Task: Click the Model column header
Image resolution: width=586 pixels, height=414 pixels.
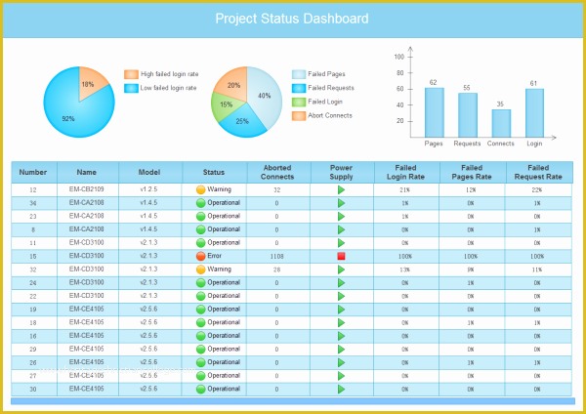Action: point(150,172)
